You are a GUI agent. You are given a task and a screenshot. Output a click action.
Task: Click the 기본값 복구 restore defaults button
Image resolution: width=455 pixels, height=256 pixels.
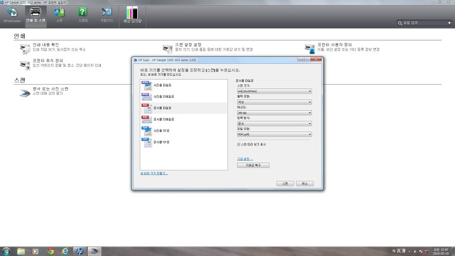click(253, 165)
